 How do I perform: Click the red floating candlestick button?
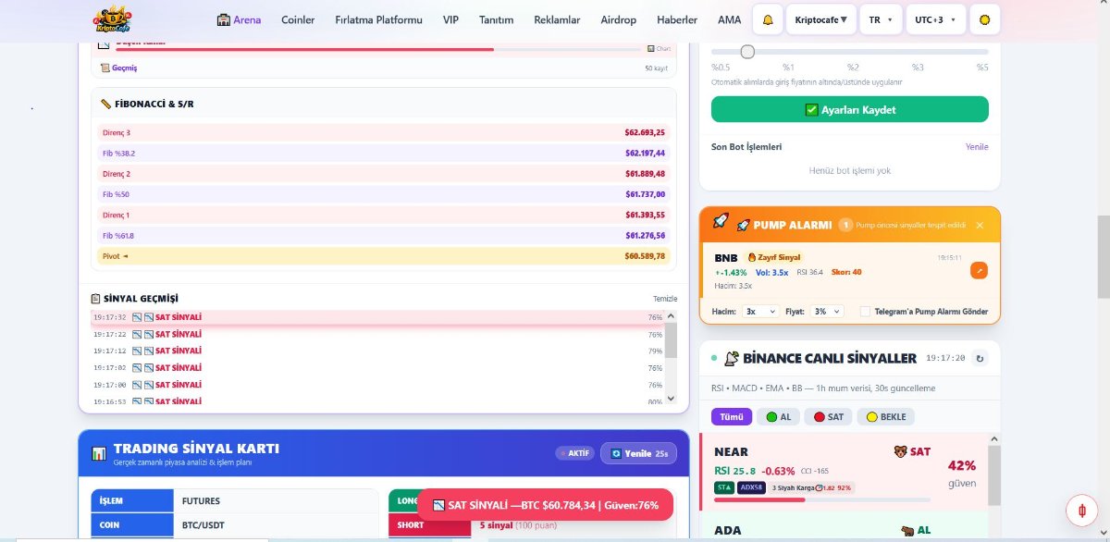[1080, 510]
